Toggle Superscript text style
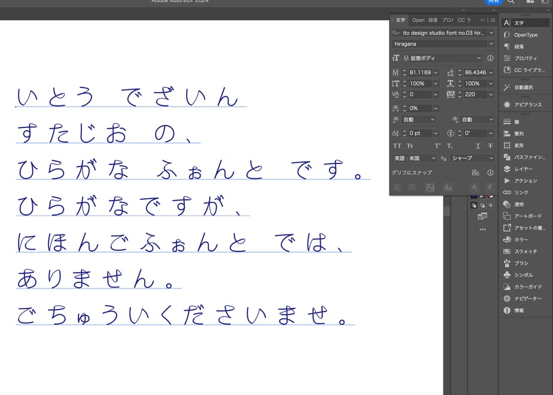The height and width of the screenshot is (395, 553). click(x=437, y=145)
